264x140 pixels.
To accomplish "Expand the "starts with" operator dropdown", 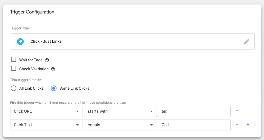I will tap(120, 111).
